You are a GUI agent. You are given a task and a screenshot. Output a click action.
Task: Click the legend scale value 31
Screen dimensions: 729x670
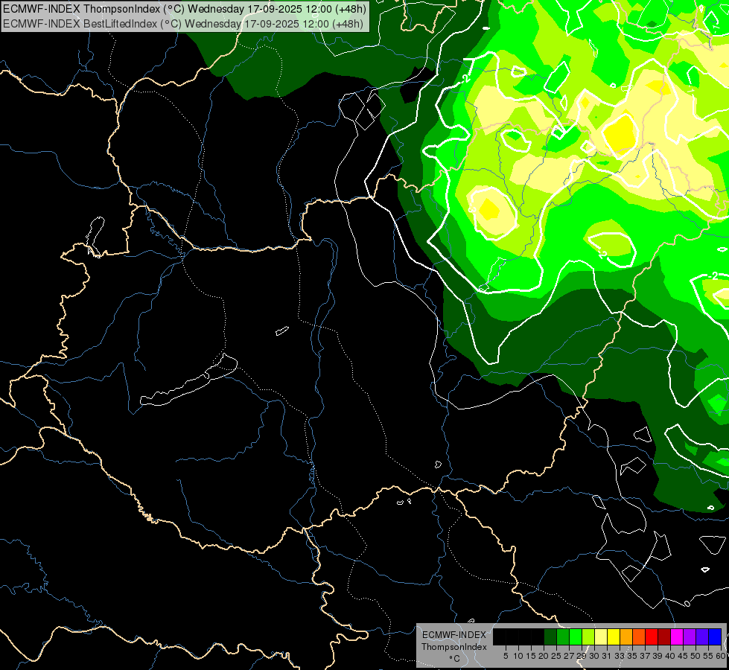coord(607,656)
